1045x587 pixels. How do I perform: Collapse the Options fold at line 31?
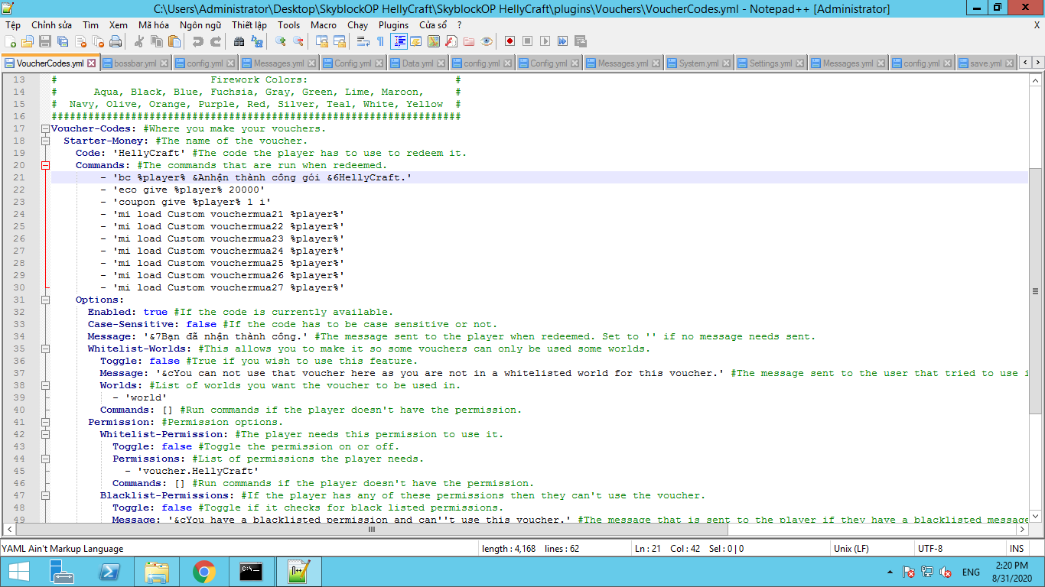45,300
